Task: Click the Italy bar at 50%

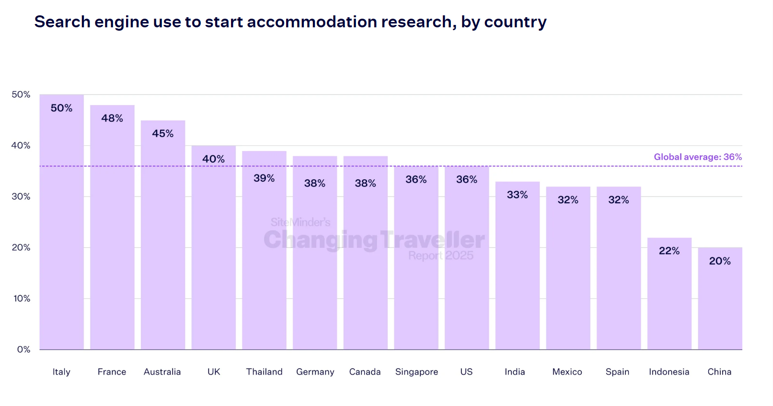Action: (61, 221)
